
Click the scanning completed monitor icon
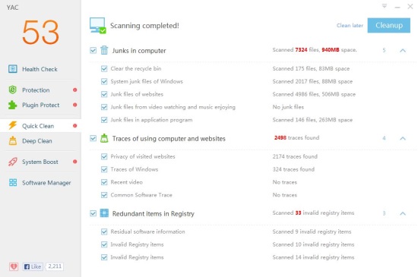98,26
